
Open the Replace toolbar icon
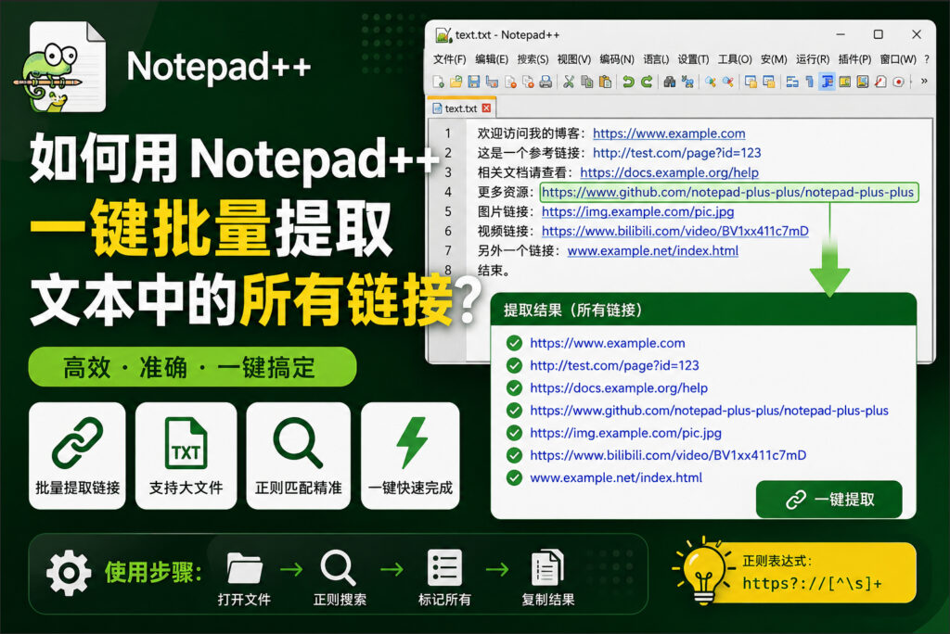pyautogui.click(x=687, y=82)
